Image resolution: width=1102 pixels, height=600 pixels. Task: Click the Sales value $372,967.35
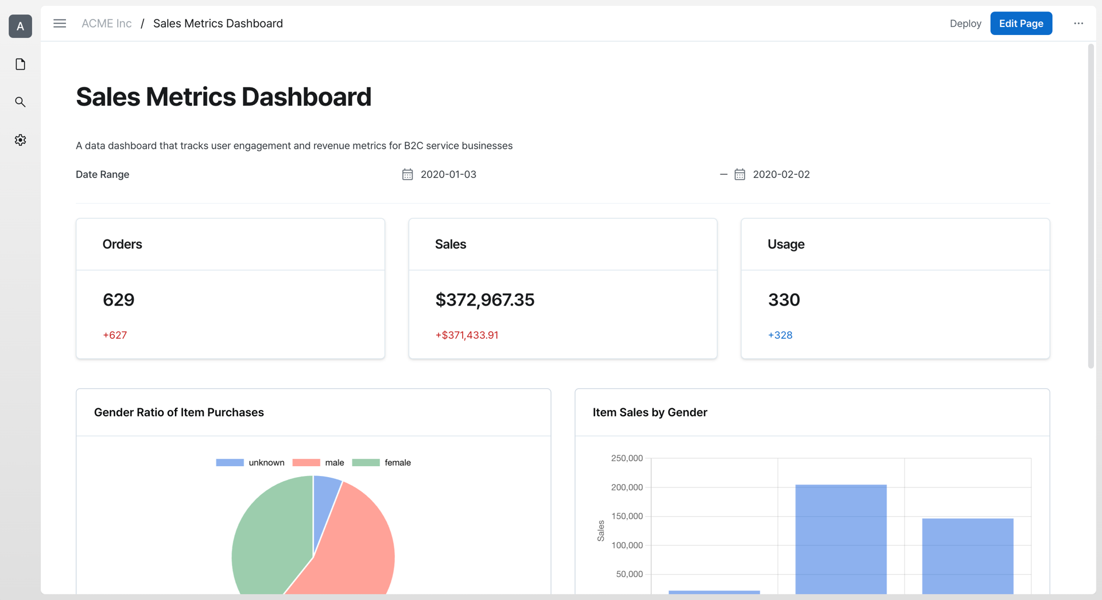pyautogui.click(x=485, y=300)
